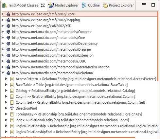Minimize the view panel

coord(144,4)
